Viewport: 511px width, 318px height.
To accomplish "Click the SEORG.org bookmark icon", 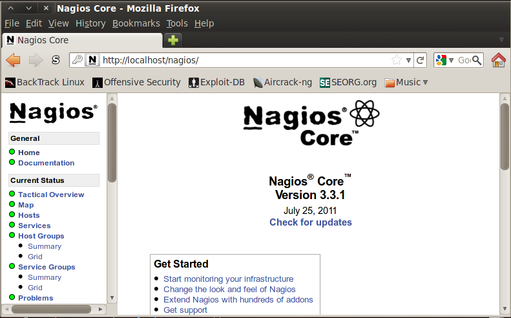I will [x=324, y=83].
